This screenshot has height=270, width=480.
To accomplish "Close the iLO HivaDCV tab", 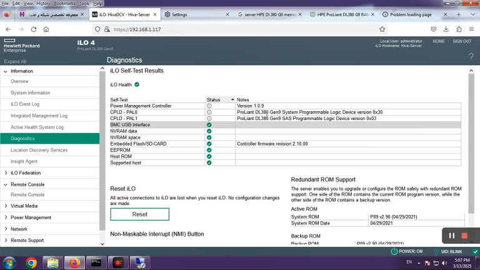I will 155,14.
